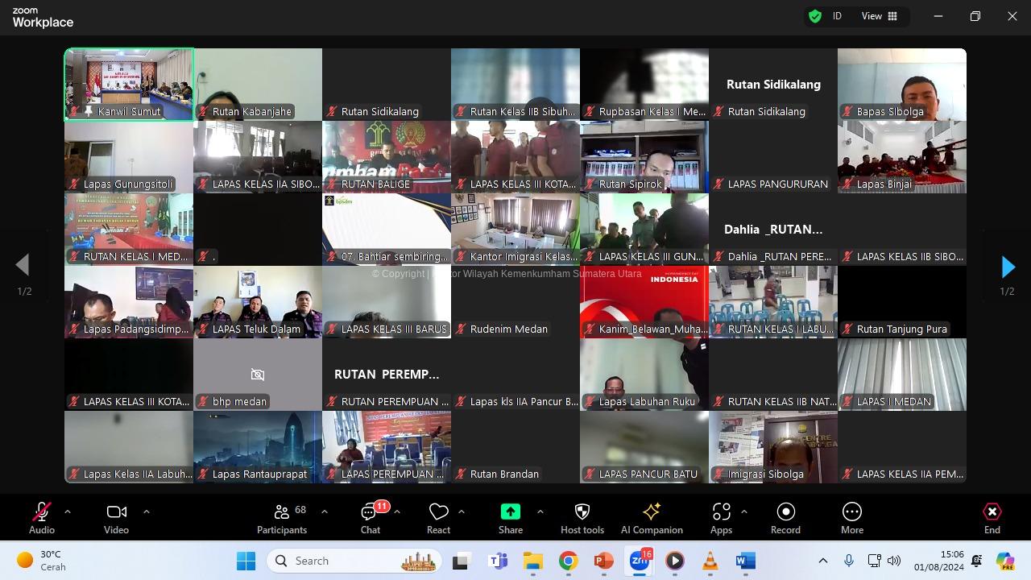
Task: Open Host tools shield
Action: (x=582, y=518)
